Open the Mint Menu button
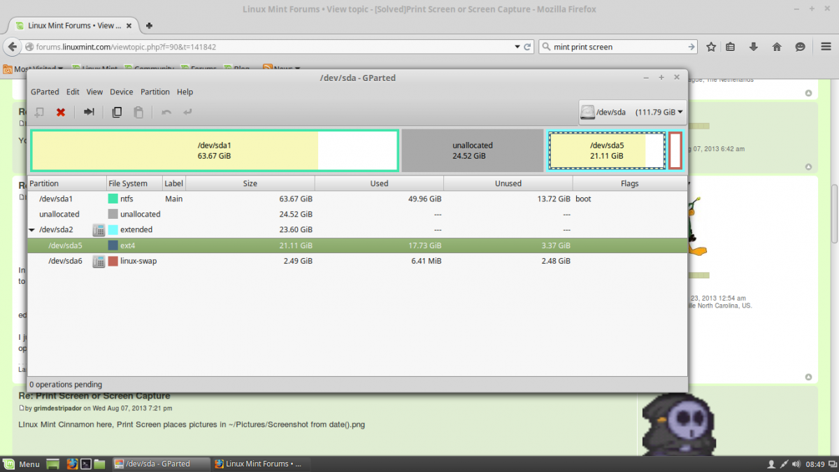The height and width of the screenshot is (472, 839). [x=21, y=464]
